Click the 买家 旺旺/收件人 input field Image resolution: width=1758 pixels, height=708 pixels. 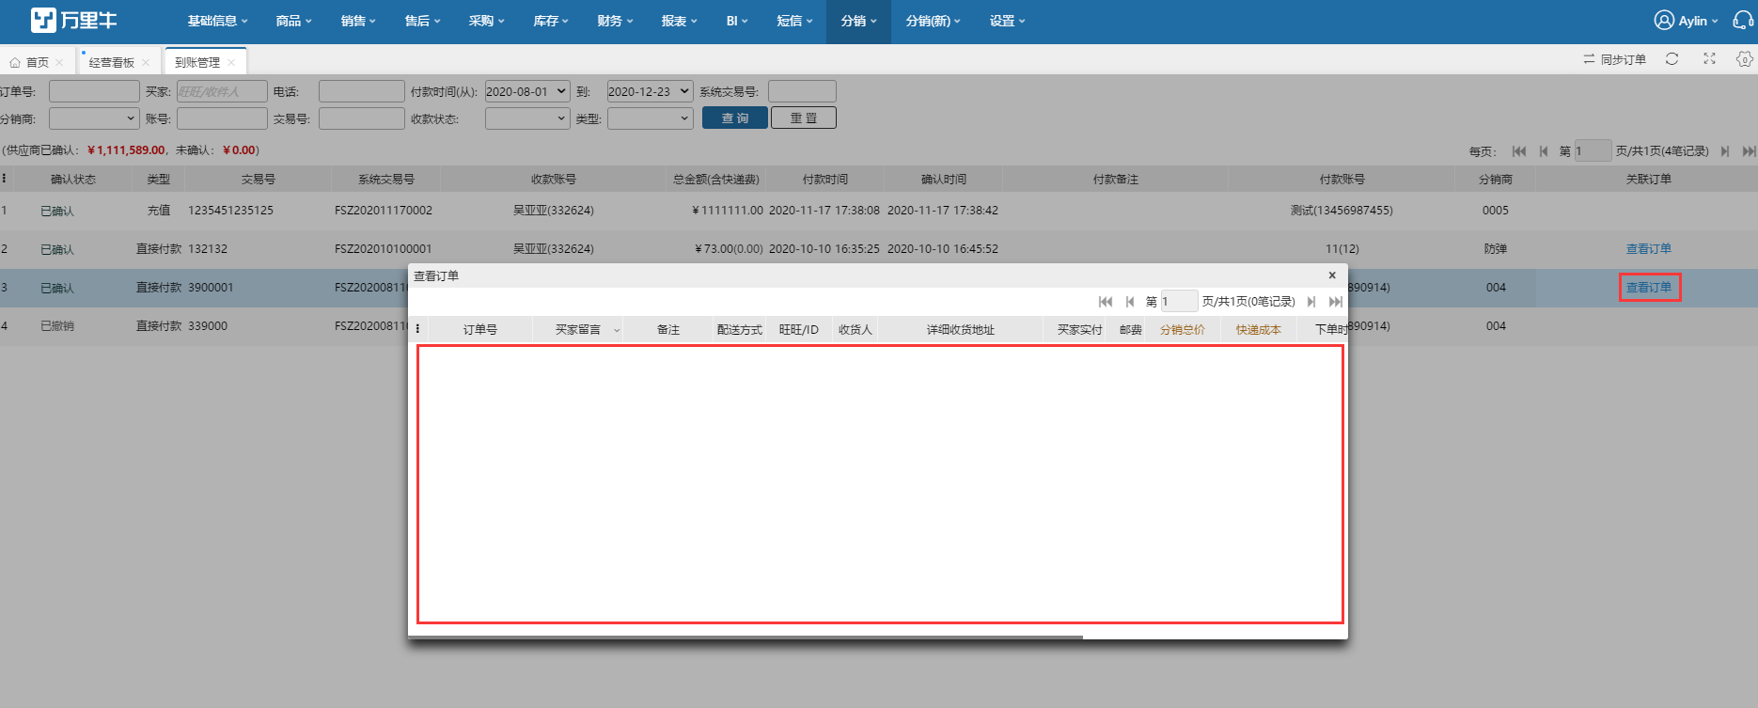click(222, 91)
